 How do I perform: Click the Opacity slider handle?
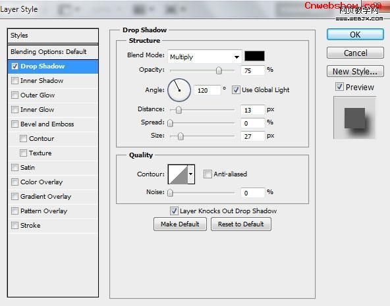[x=219, y=70]
